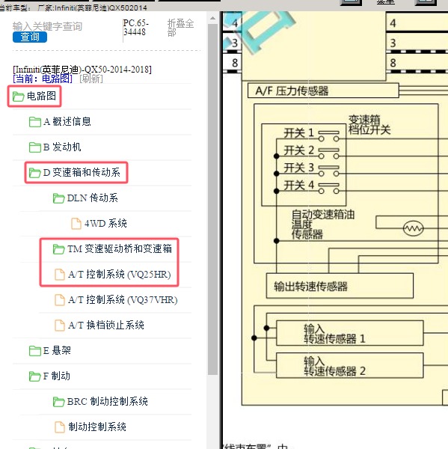This screenshot has width=448, height=449.
Task: Open the A/T 控制系统 (VQ25HR) diagram entry
Action: coord(120,275)
